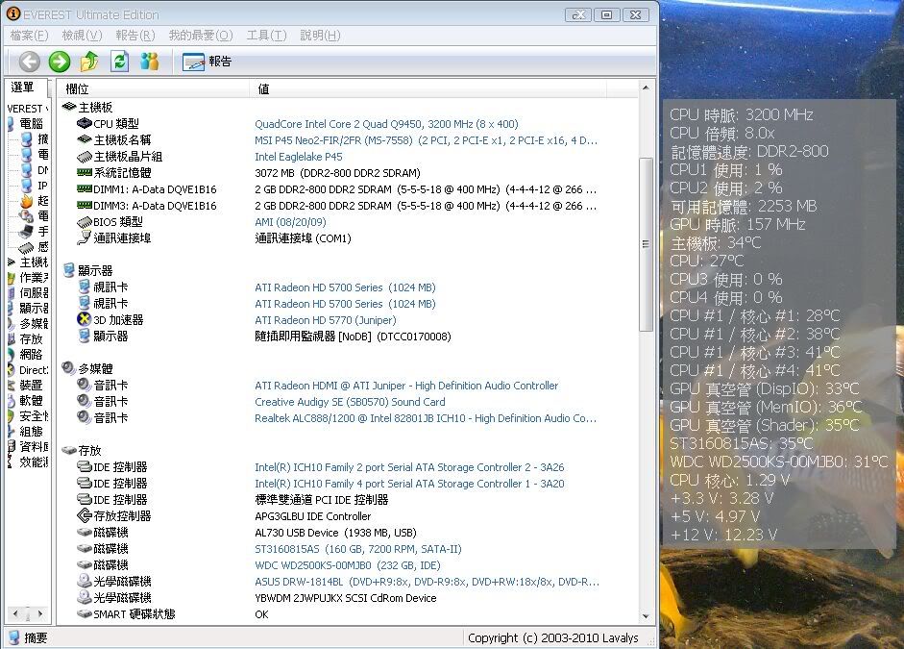The image size is (904, 649).
Task: Click the main list vertical scrollbar thumb
Action: [646, 244]
